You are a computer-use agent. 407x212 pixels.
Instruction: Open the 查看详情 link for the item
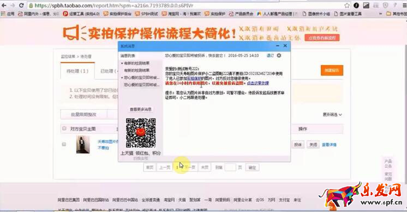click(329, 145)
